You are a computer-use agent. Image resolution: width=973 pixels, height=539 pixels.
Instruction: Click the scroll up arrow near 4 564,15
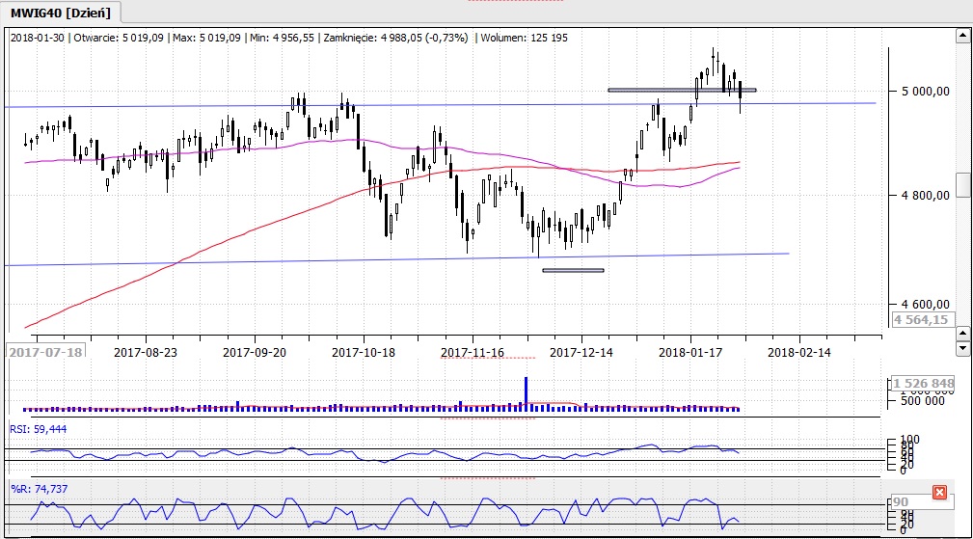coord(963,334)
